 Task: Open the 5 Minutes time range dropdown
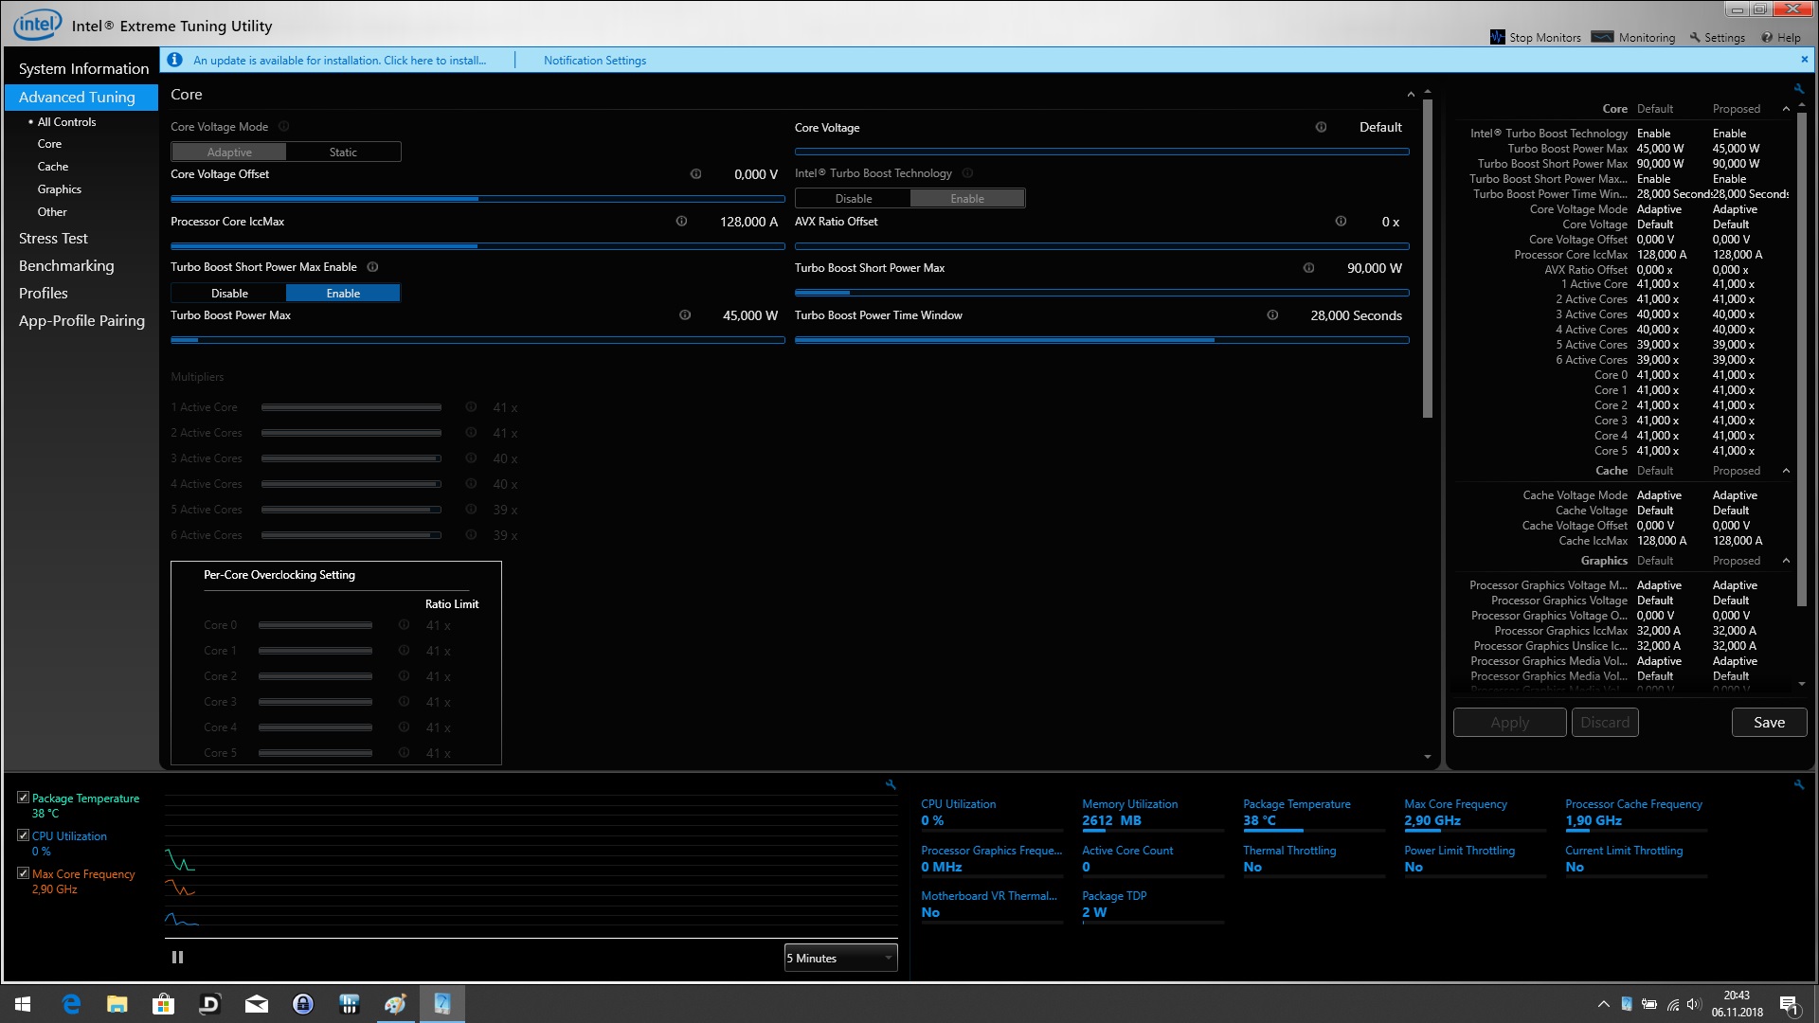point(840,958)
